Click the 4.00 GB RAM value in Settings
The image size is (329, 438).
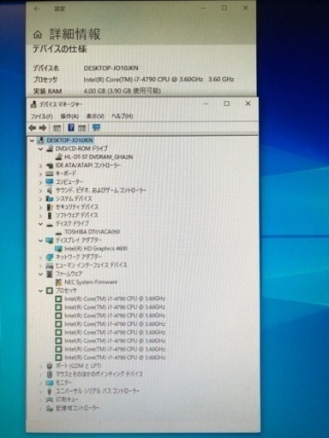point(123,92)
